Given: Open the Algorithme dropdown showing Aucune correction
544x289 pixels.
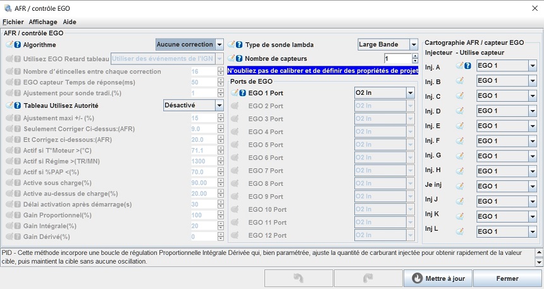Looking at the screenshot, I should coord(219,45).
